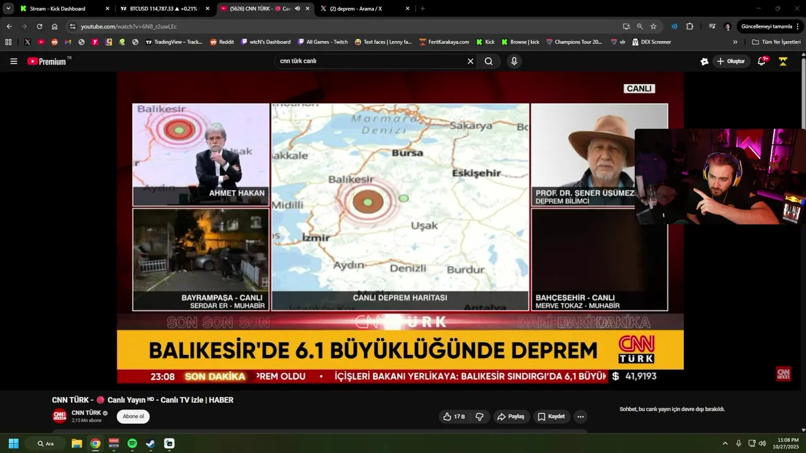This screenshot has height=453, width=806.
Task: Click the Paylaş share button
Action: pos(511,417)
